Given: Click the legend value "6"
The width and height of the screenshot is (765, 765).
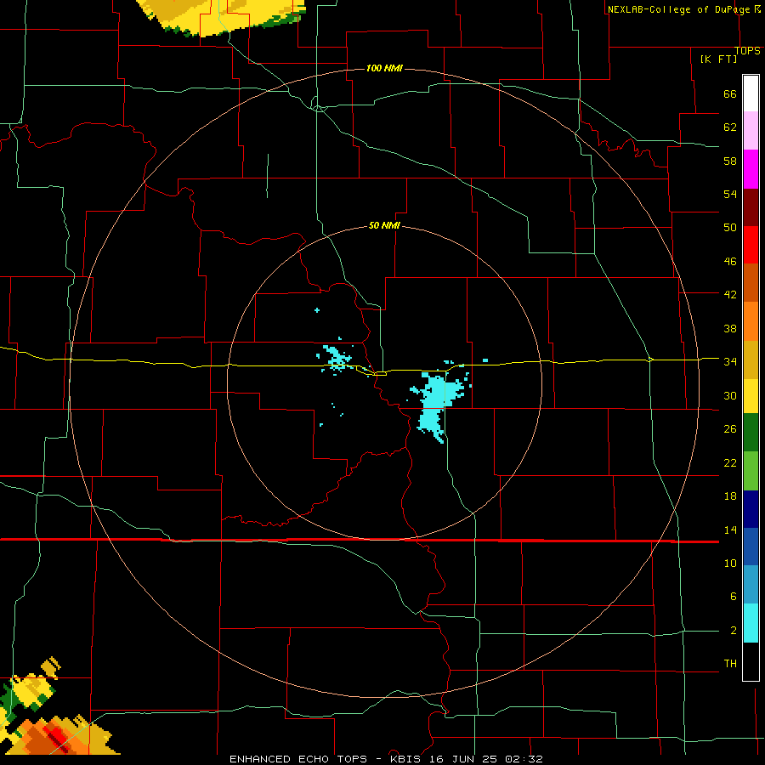Looking at the screenshot, I should coord(733,597).
